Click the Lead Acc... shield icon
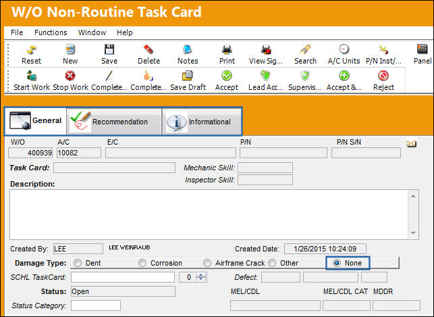The width and height of the screenshot is (434, 317). [265, 76]
